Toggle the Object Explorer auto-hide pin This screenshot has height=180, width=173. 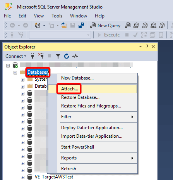point(147,47)
